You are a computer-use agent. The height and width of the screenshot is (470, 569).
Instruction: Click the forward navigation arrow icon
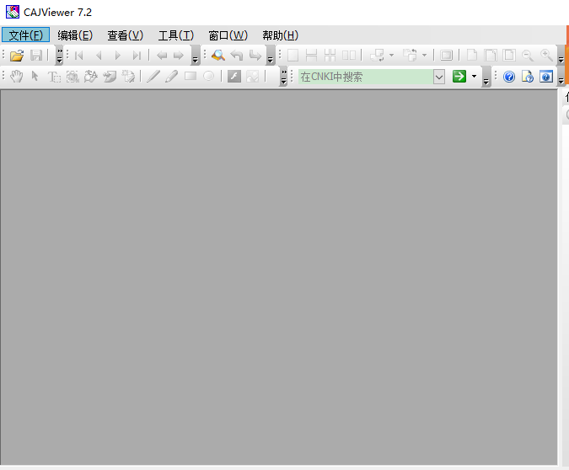click(x=179, y=56)
